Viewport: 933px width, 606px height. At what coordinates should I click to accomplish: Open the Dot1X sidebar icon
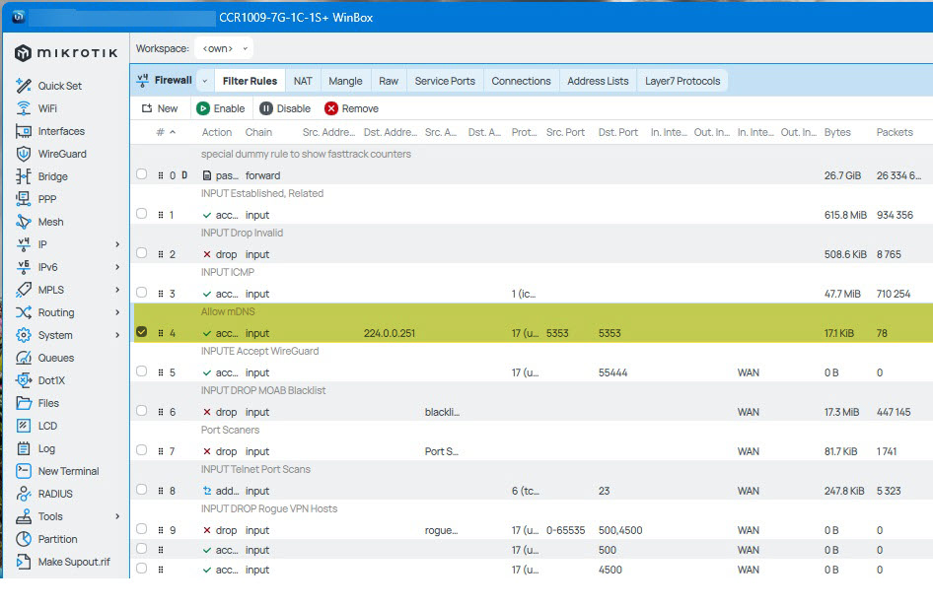pyautogui.click(x=24, y=380)
